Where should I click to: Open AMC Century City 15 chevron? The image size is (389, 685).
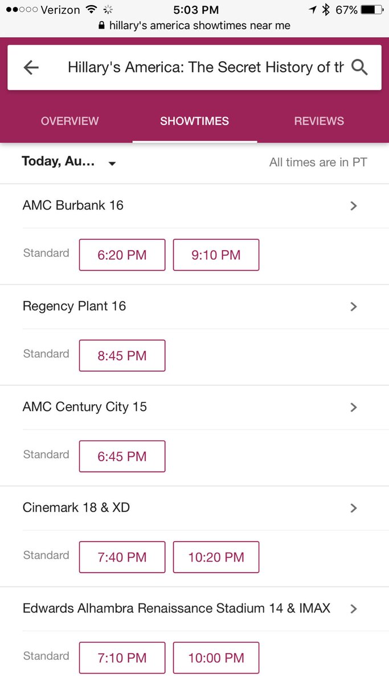[354, 407]
